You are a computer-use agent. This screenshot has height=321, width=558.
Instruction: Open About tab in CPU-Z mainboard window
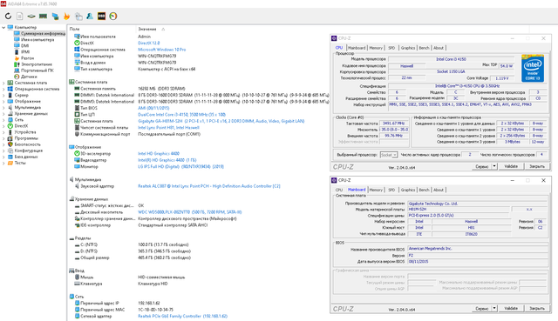click(x=439, y=190)
